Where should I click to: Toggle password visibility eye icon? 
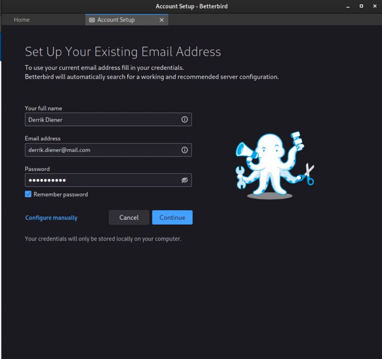pos(184,180)
